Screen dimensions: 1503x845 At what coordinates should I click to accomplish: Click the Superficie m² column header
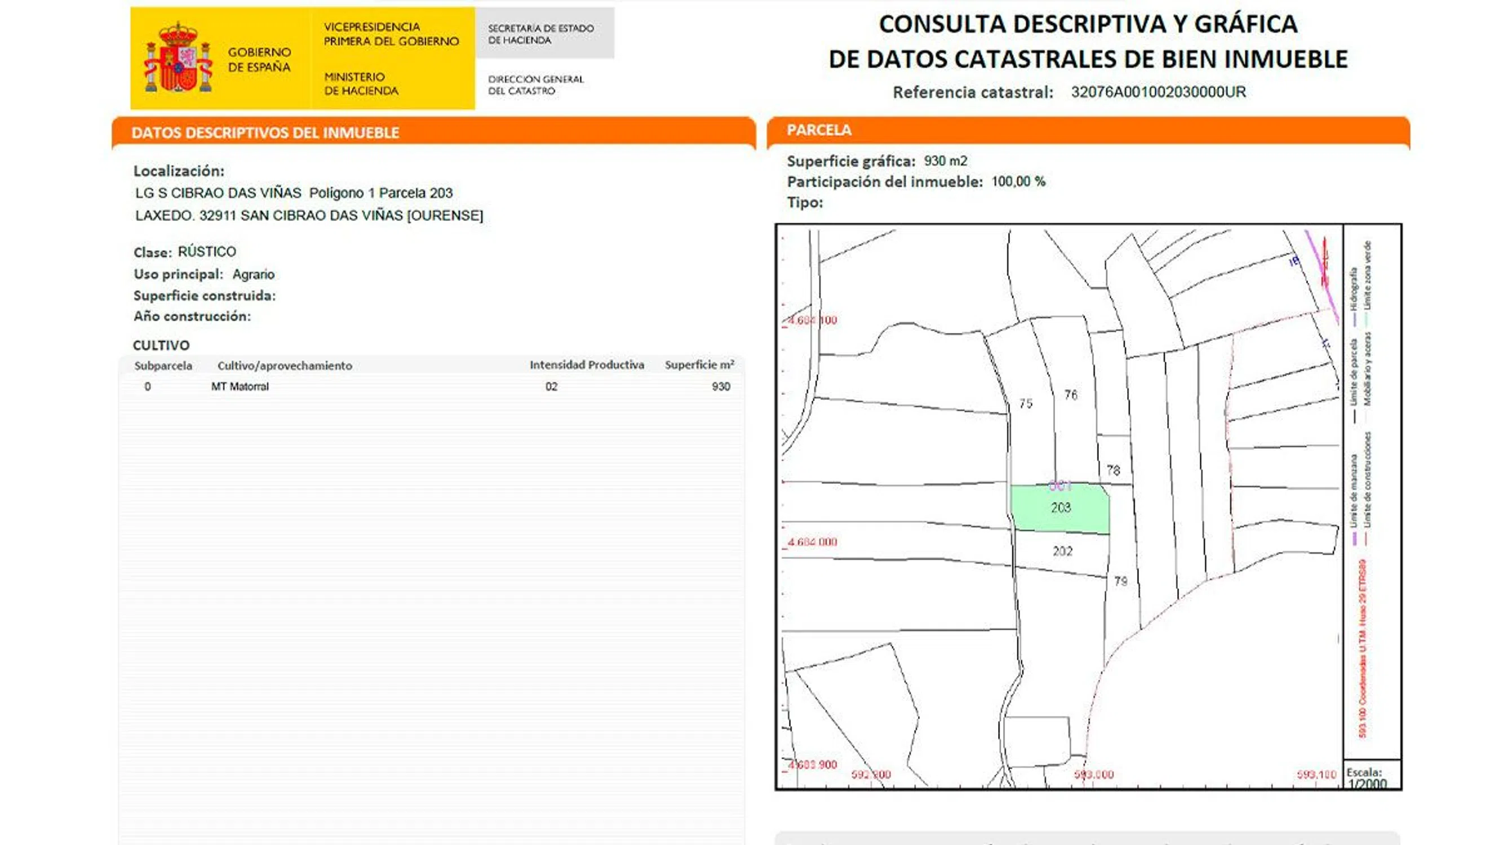coord(699,365)
